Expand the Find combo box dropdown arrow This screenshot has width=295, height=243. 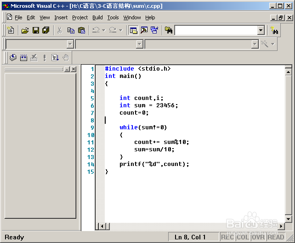tap(261, 30)
